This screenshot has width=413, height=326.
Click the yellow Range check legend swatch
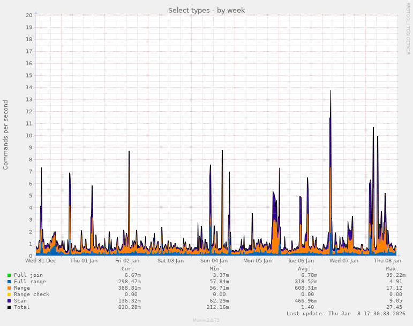pyautogui.click(x=9, y=294)
